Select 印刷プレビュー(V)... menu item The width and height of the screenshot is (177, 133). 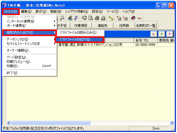(29, 62)
